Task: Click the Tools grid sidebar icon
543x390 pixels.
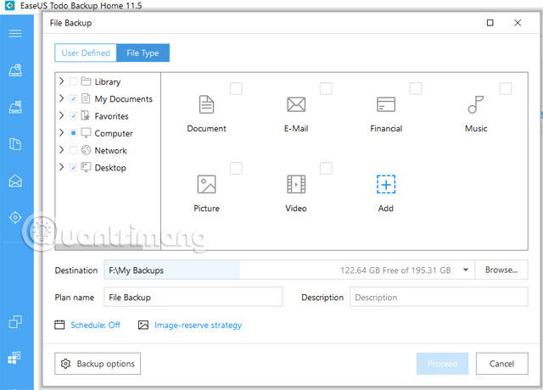Action: point(14,358)
